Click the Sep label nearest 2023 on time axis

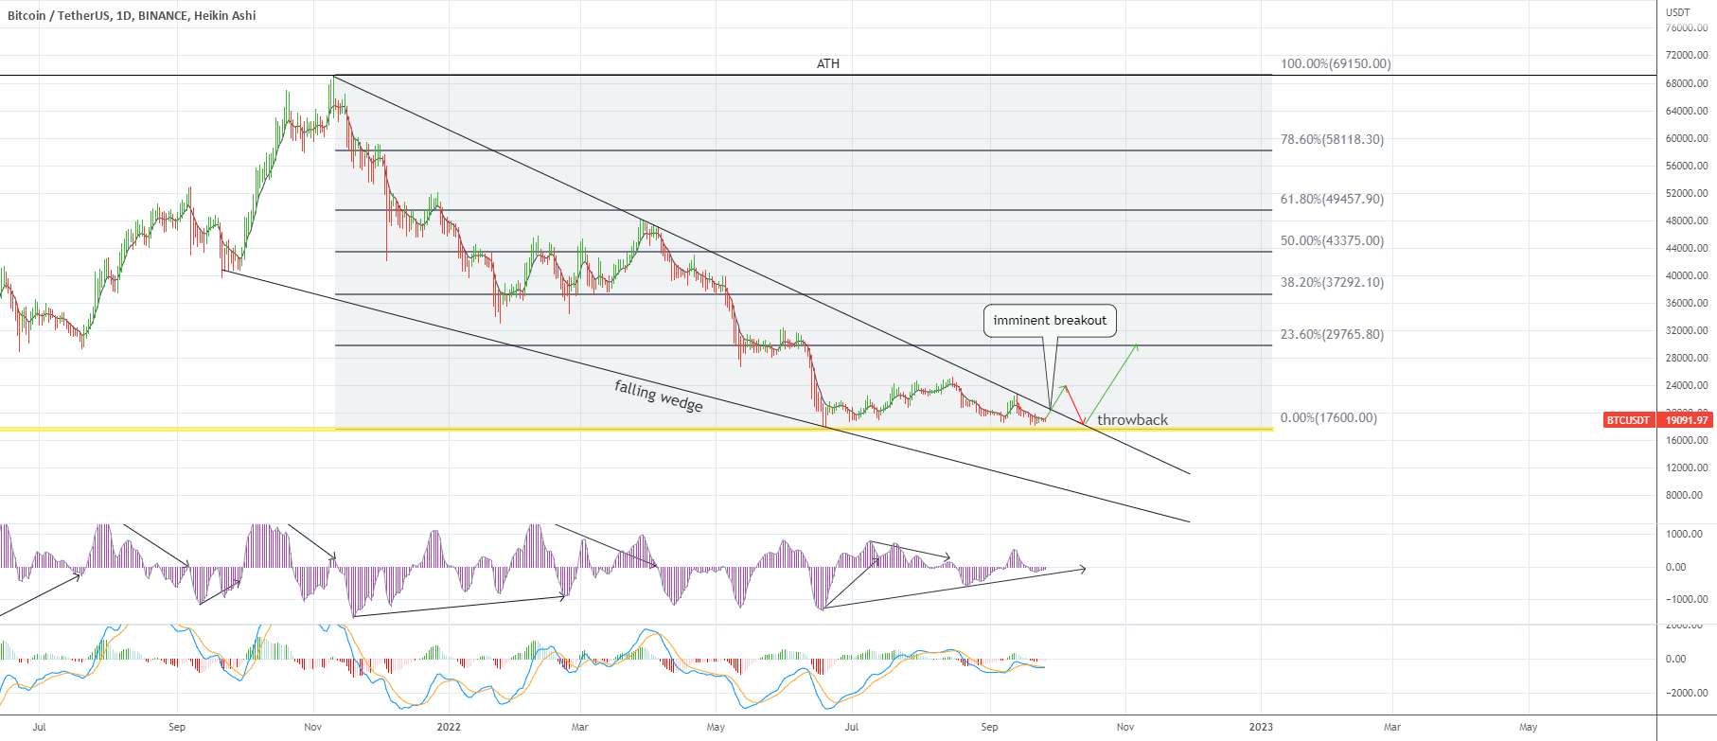[x=989, y=727]
